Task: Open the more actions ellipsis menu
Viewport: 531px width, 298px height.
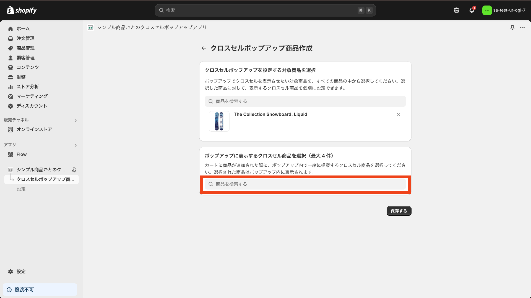Action: pyautogui.click(x=522, y=28)
